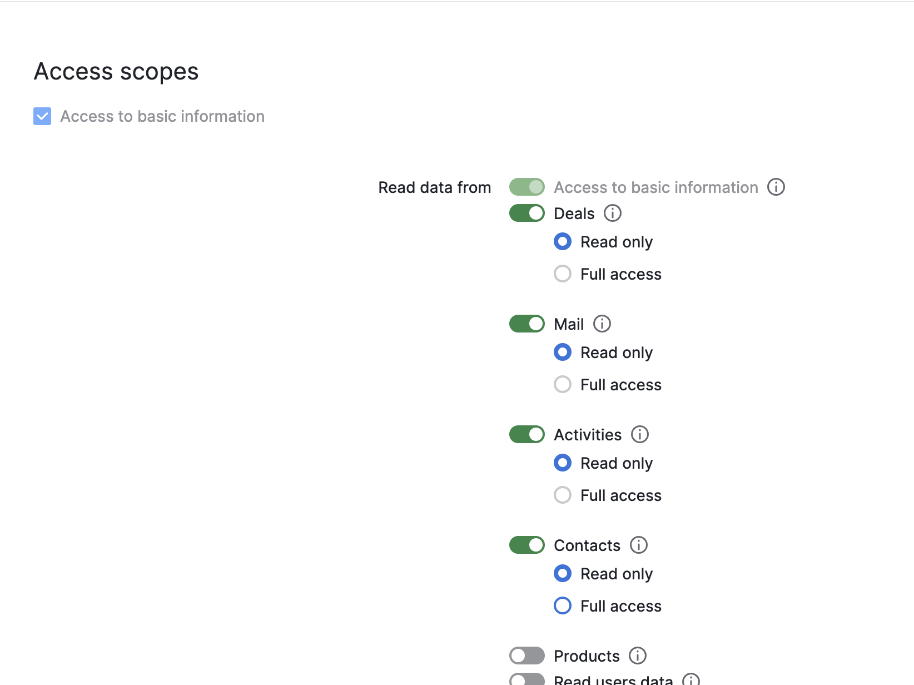Viewport: 914px width, 685px height.
Task: Disable the Activities scope toggle
Action: pyautogui.click(x=526, y=434)
